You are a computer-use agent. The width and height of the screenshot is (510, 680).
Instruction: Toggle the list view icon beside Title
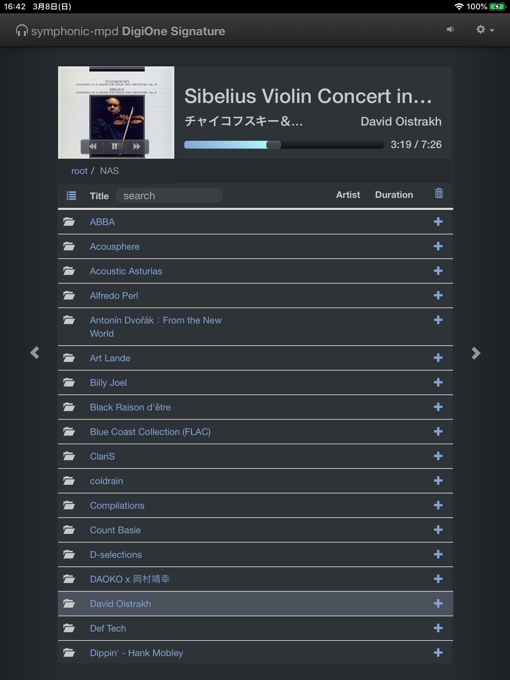[x=71, y=196]
